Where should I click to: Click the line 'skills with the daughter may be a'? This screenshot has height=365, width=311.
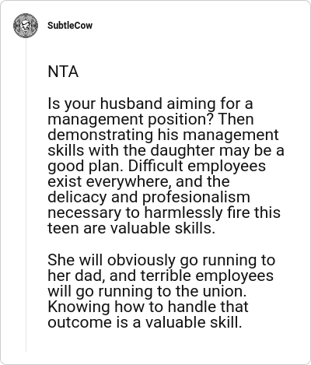pyautogui.click(x=166, y=150)
